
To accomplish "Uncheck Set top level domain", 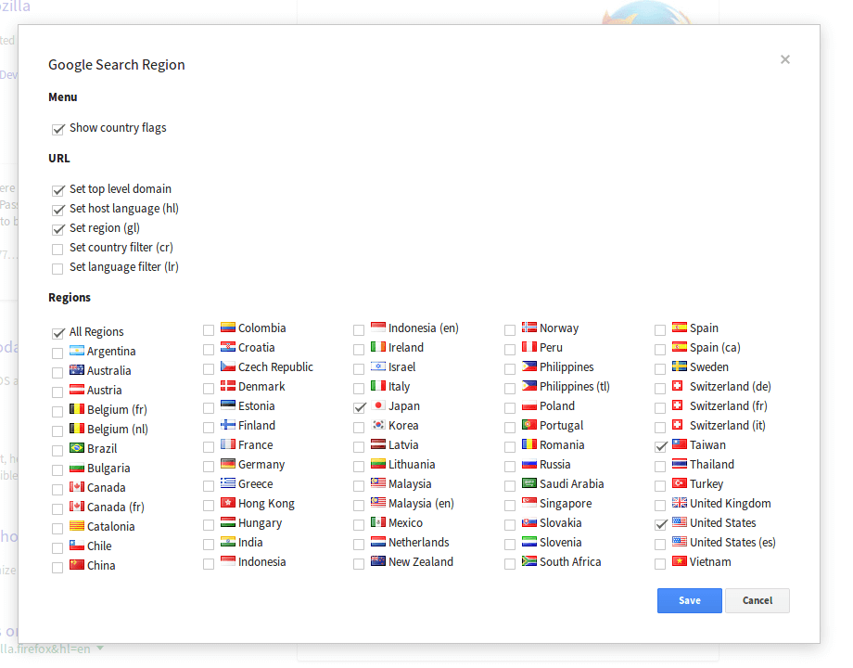I will point(57,190).
